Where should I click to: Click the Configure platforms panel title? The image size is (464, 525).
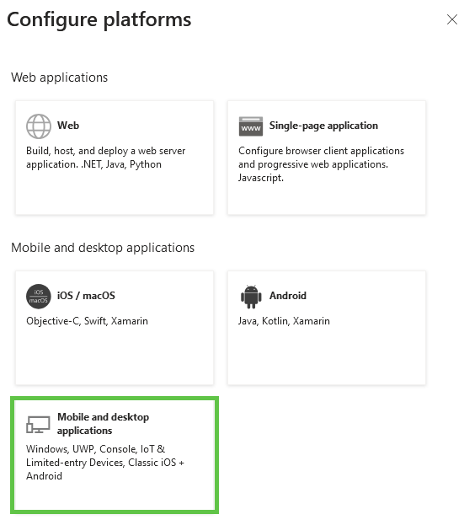99,19
